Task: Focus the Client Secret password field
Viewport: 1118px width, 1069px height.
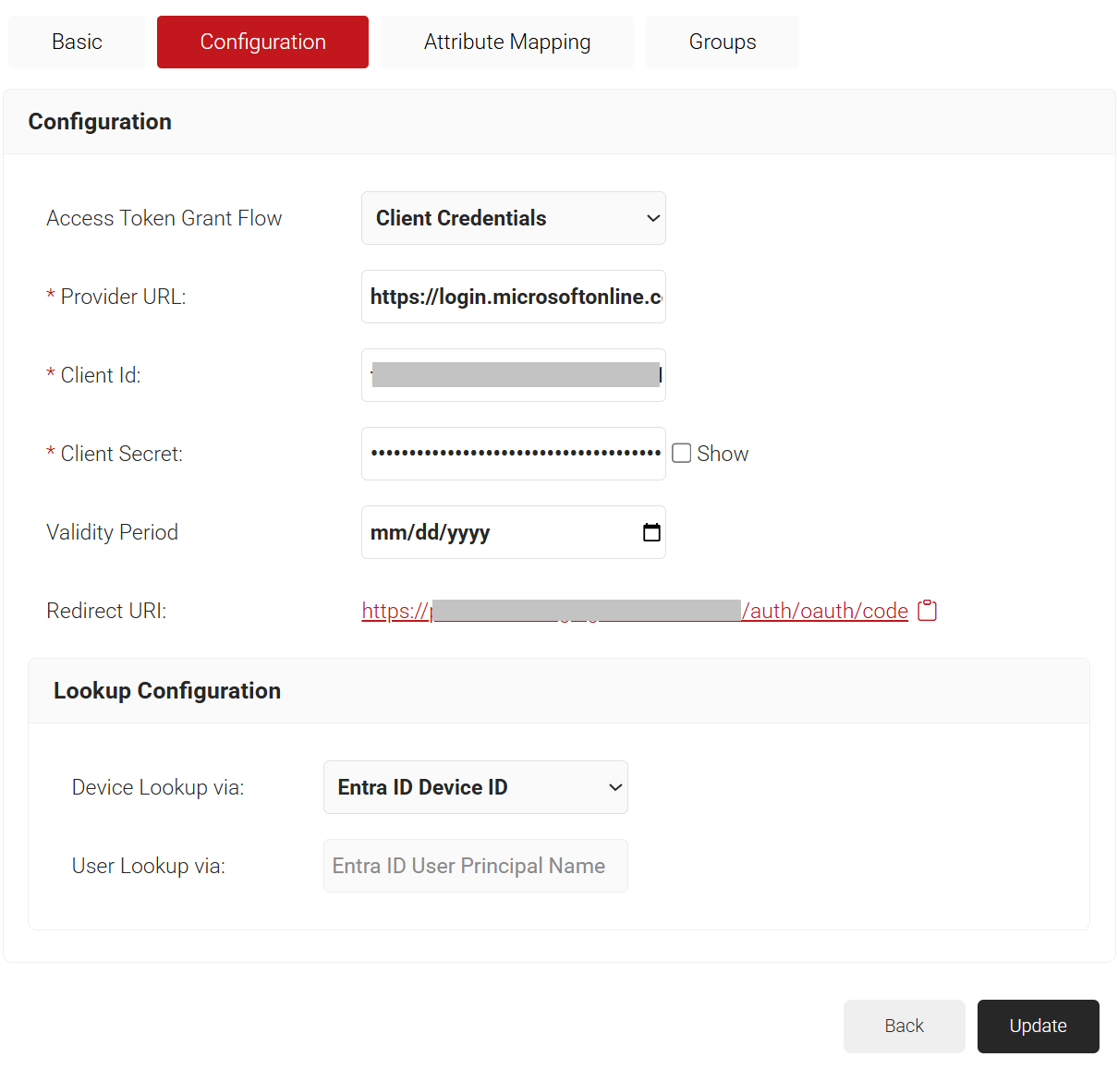Action: (513, 454)
